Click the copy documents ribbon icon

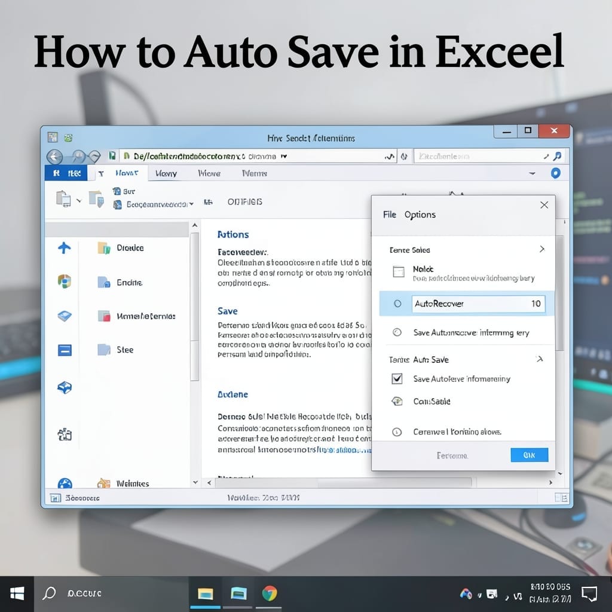[x=63, y=198]
